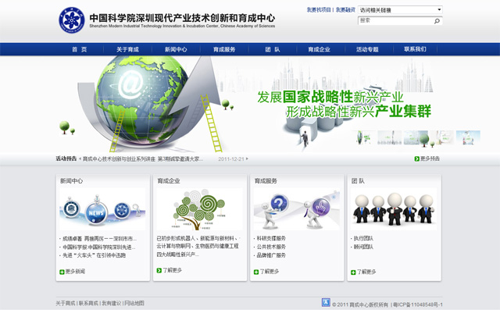The image size is (500, 310).
Task: Click 网站地图 in the footer
Action: (x=134, y=303)
